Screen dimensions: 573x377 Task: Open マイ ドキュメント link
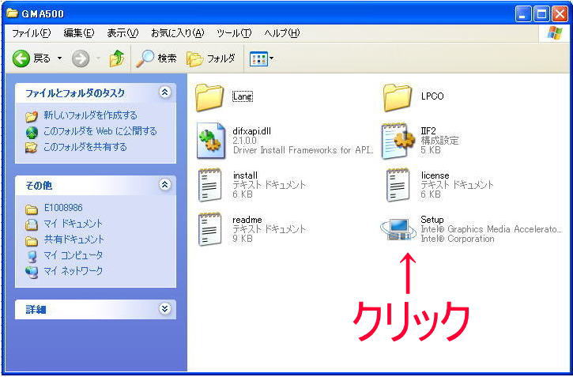coord(73,224)
